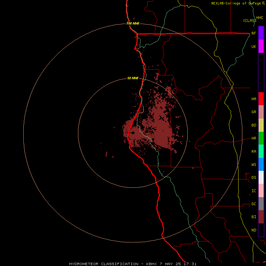The image size is (266, 266).
Task: Click the HA legend label text
Action: [x=254, y=99]
